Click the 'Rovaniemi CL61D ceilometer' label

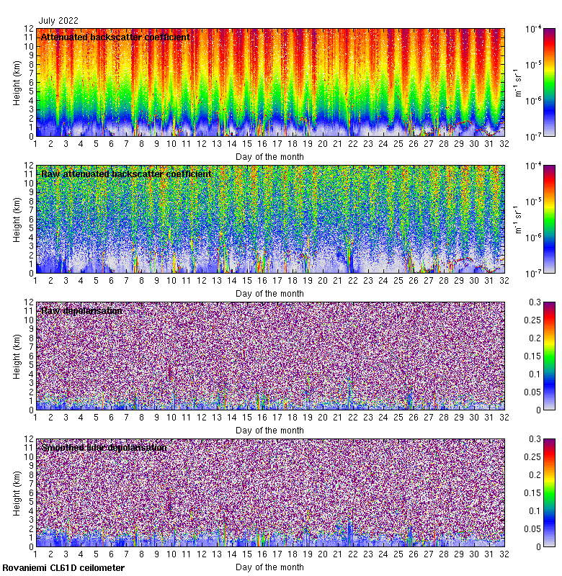[63, 568]
